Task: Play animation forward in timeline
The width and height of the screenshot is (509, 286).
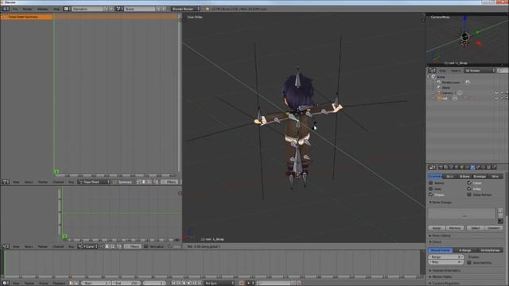Action: (x=189, y=283)
